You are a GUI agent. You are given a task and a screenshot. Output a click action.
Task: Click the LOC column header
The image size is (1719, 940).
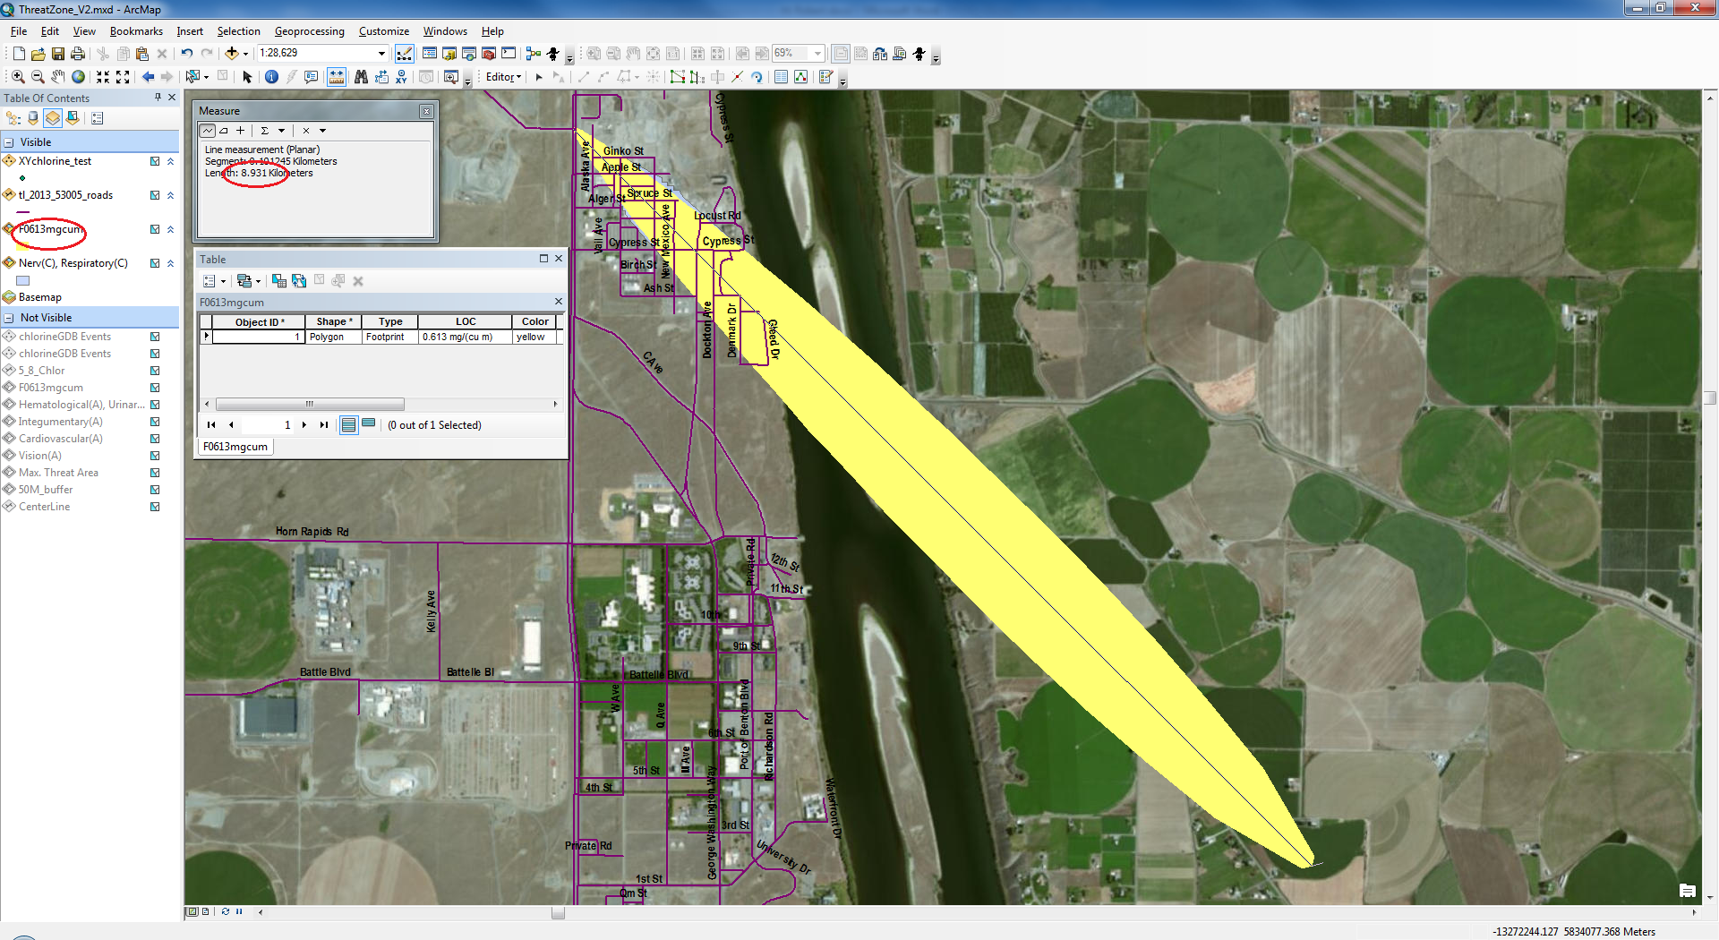(x=466, y=322)
